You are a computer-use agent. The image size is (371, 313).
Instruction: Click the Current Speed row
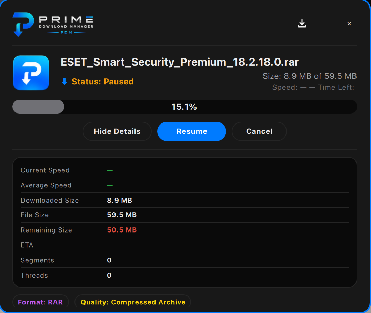tap(185, 170)
